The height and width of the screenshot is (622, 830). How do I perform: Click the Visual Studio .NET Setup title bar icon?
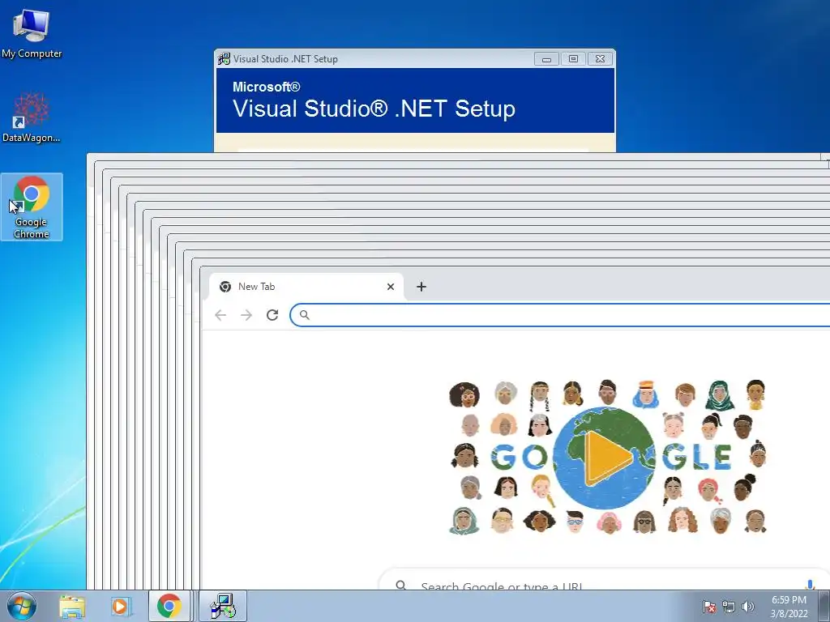224,58
